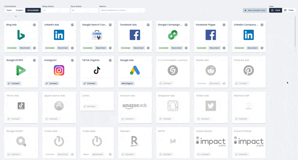Click the Facebook Ads logo

click(135, 35)
